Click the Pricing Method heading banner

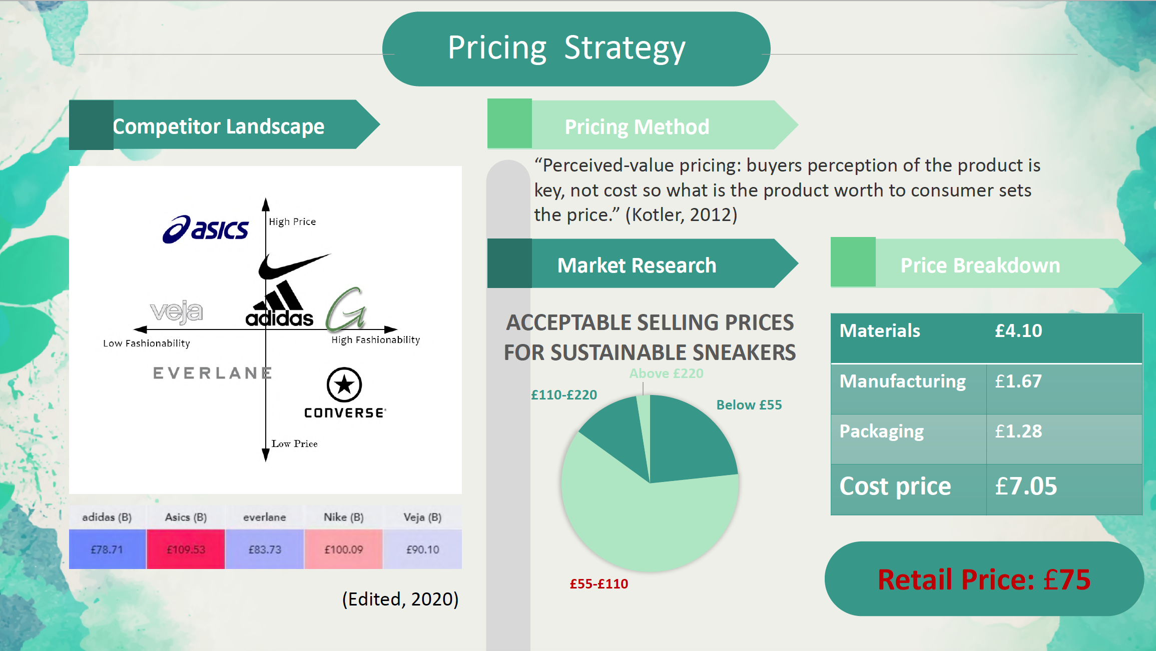(x=643, y=124)
